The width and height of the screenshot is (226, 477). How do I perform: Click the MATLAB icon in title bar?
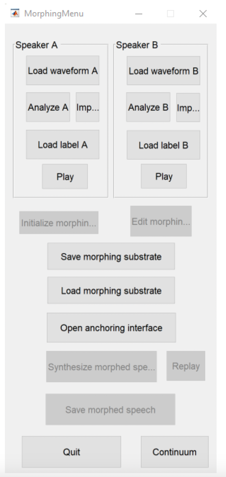(x=15, y=14)
